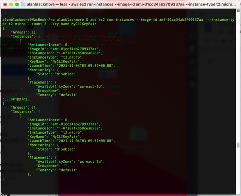Click the ImageId line above the skipping line

click(x=64, y=49)
